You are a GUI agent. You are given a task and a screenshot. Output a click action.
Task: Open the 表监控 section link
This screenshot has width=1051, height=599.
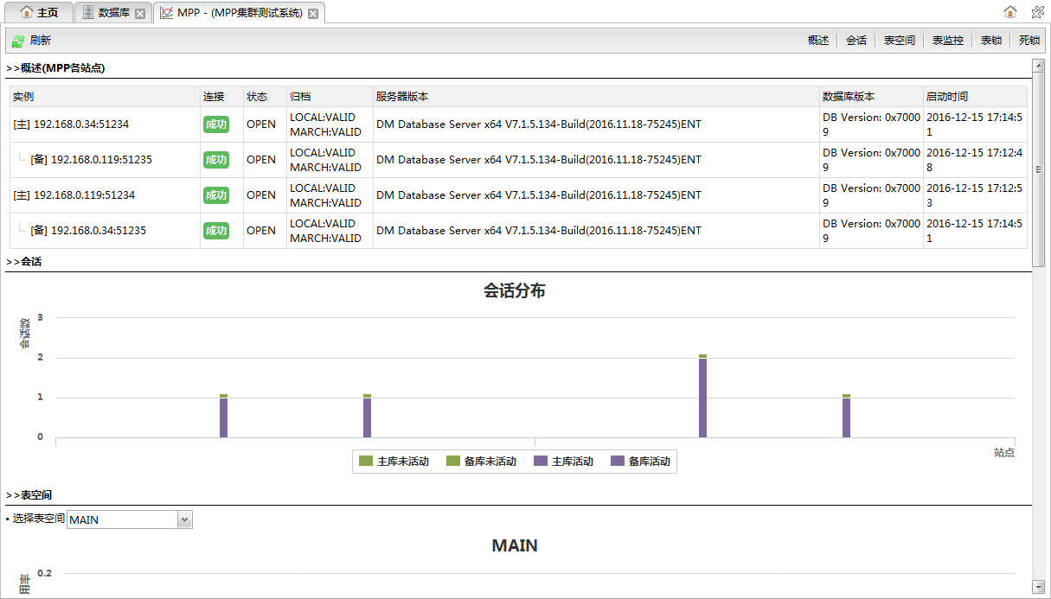948,41
